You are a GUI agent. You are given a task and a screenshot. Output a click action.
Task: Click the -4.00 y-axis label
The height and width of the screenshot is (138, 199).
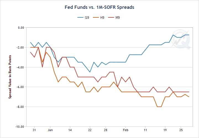click(x=20, y=67)
